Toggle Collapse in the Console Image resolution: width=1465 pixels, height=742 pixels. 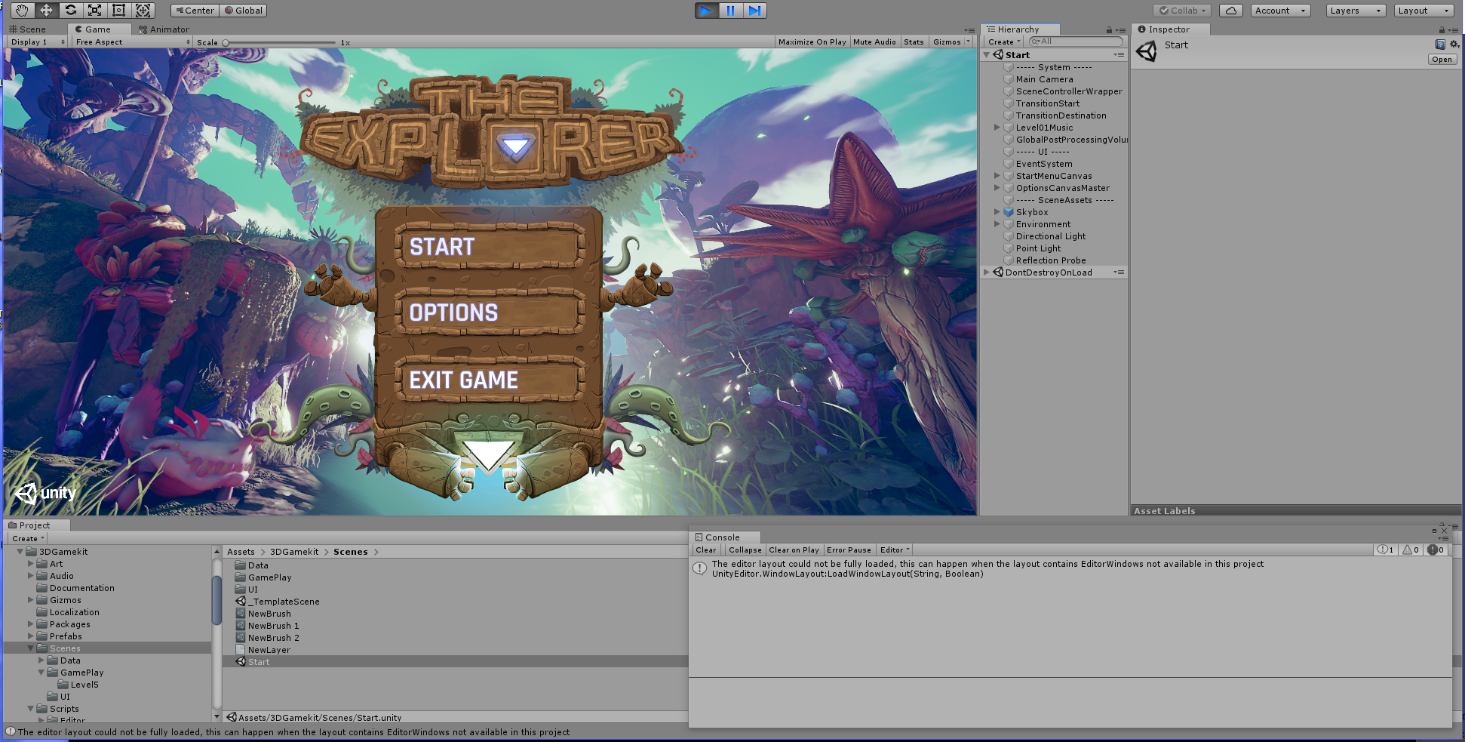(x=745, y=550)
